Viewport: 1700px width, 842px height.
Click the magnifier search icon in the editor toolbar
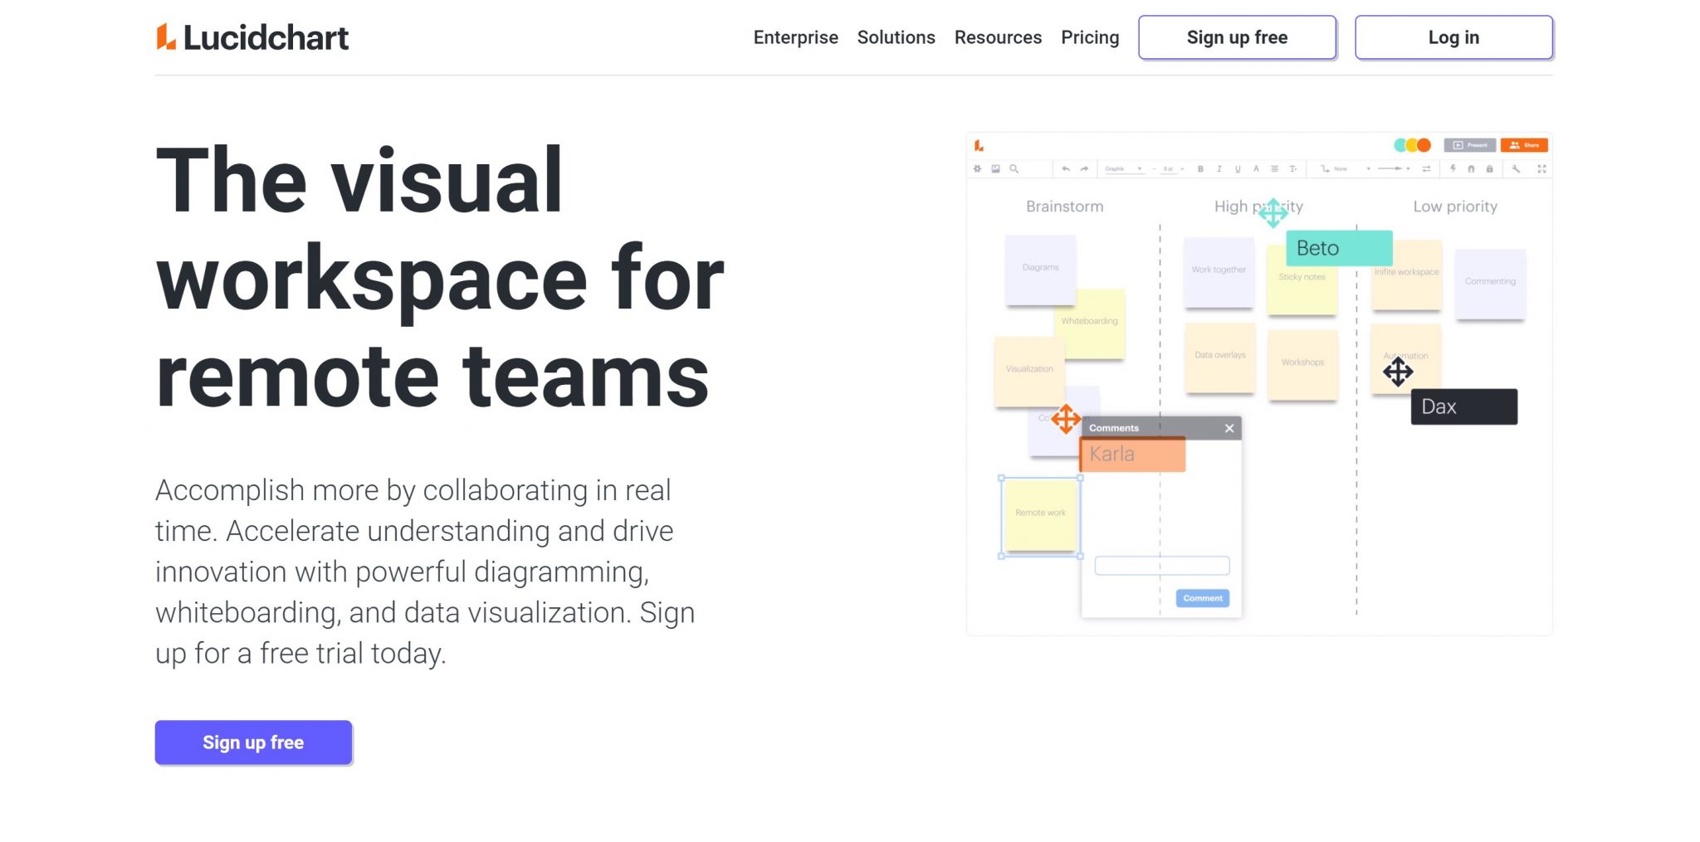(x=1014, y=168)
